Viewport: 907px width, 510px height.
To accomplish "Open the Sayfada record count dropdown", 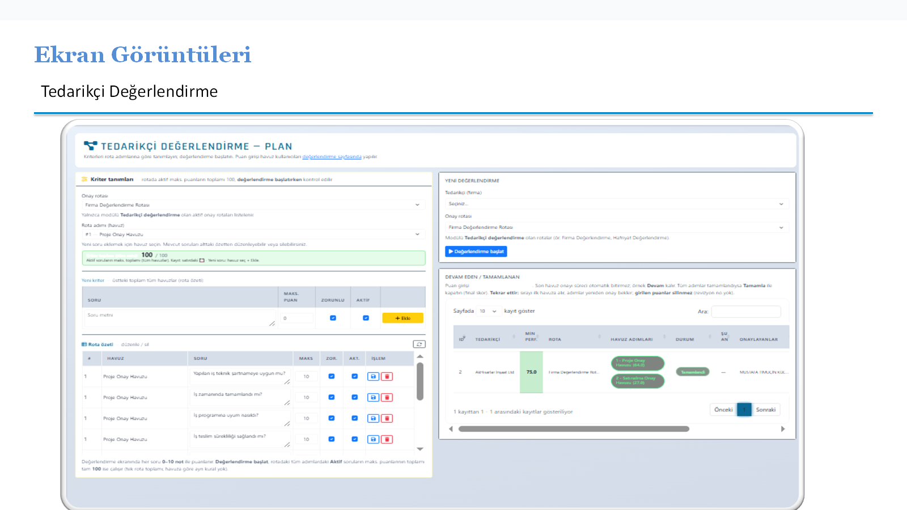I will (488, 311).
